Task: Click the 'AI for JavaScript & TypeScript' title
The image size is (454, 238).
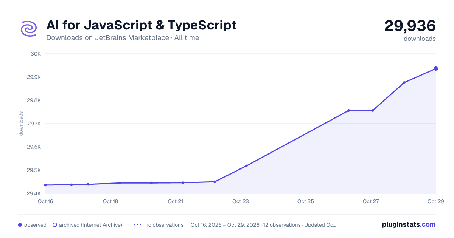Action: (x=141, y=25)
